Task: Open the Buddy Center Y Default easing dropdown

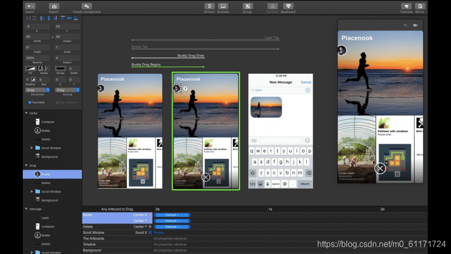Action: pos(172,221)
